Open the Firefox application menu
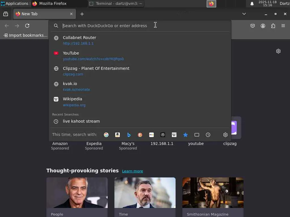Viewport: 290px width, 217px height. (x=283, y=26)
